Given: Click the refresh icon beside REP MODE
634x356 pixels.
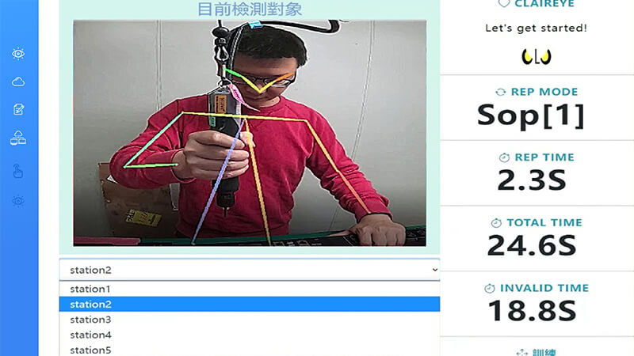Looking at the screenshot, I should 501,92.
